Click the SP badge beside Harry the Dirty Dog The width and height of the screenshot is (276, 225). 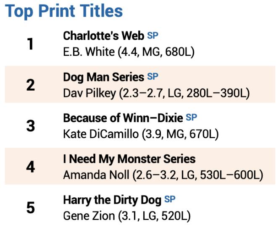(x=170, y=199)
